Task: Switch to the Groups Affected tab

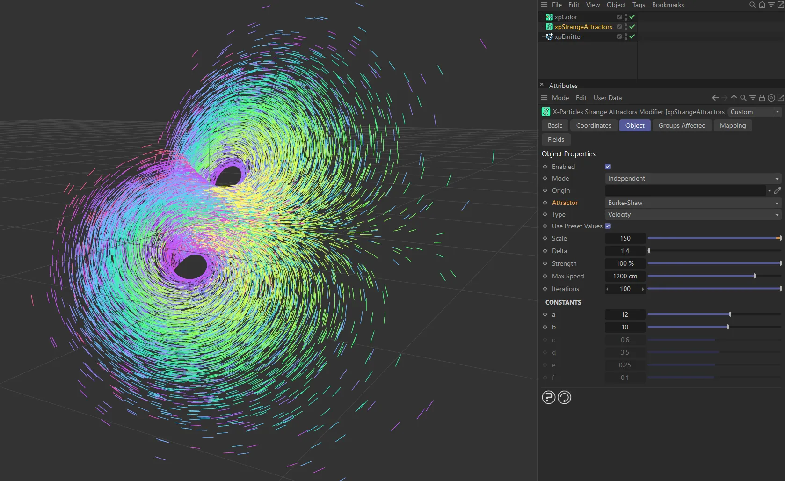Action: point(682,125)
